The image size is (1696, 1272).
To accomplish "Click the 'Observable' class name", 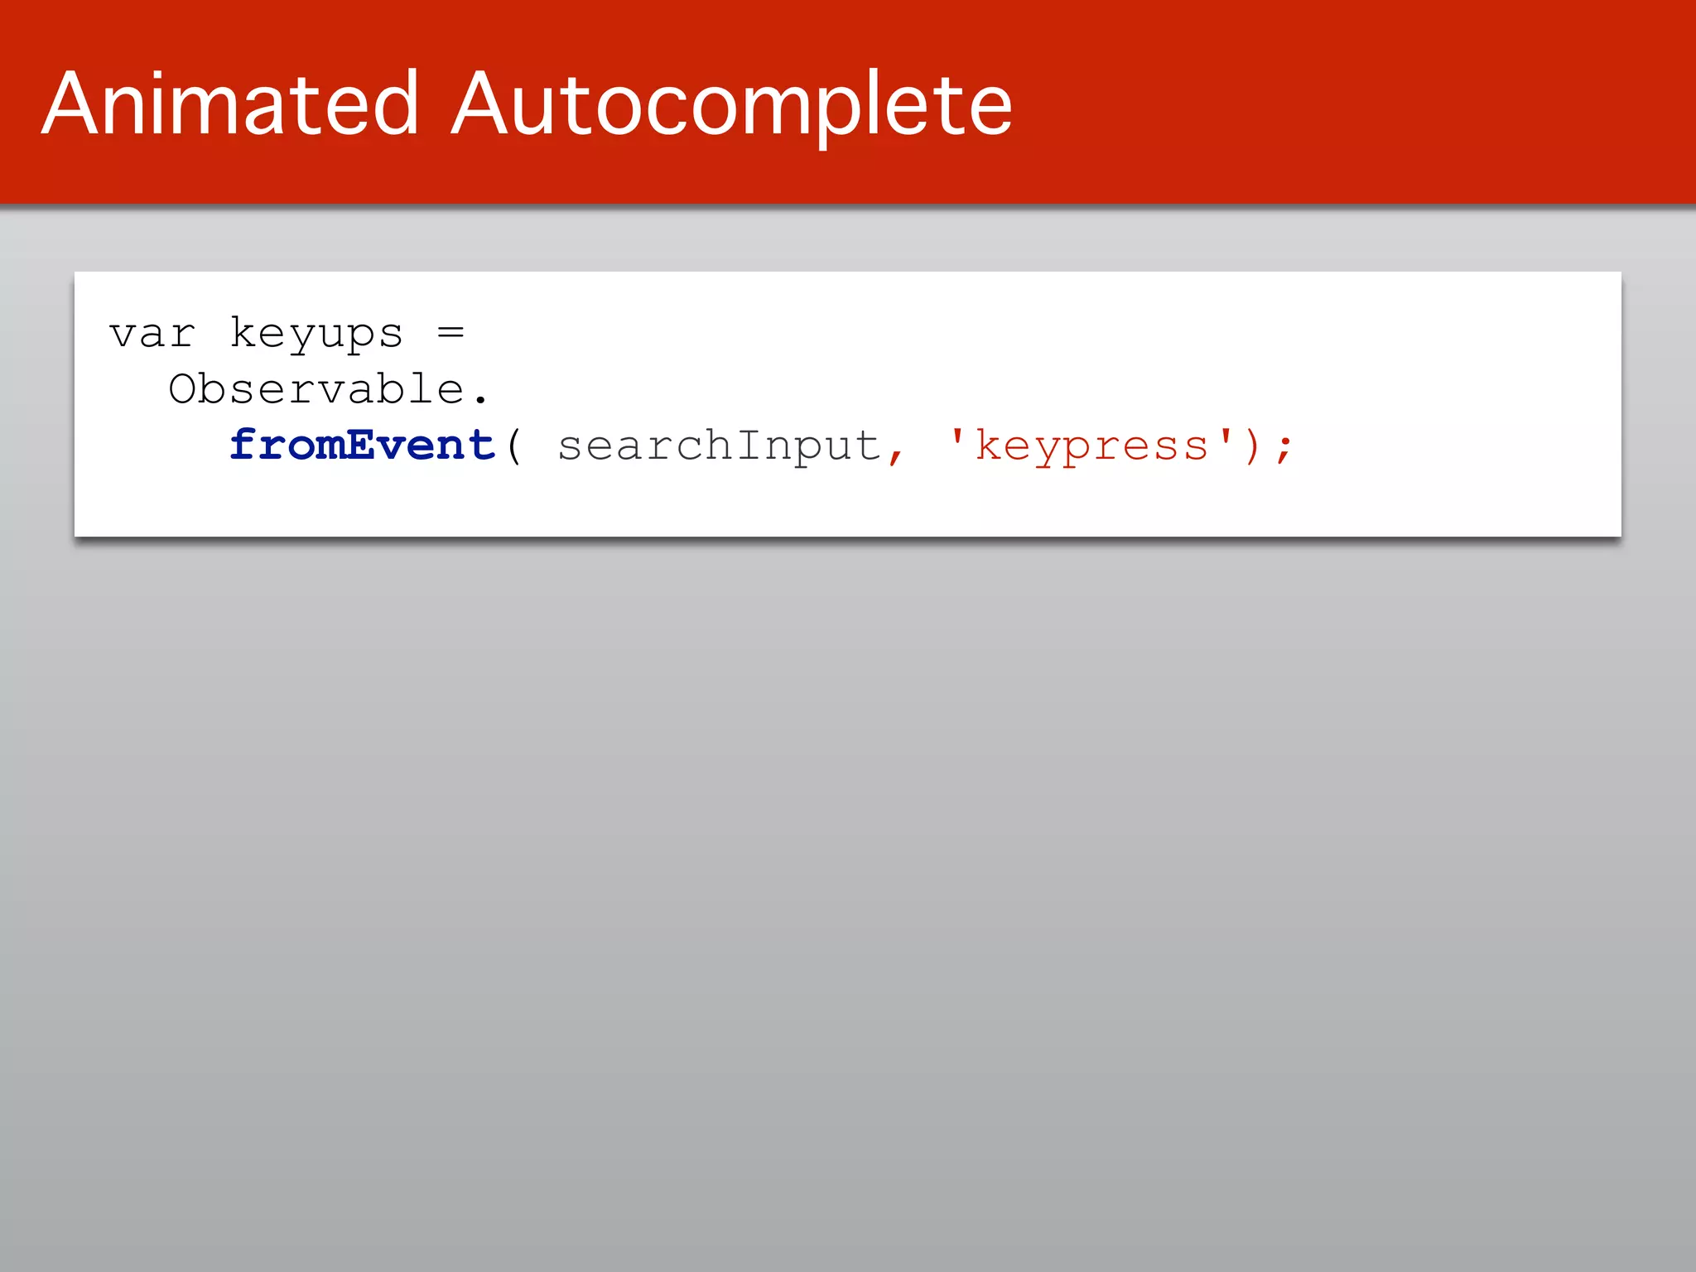I will point(316,389).
